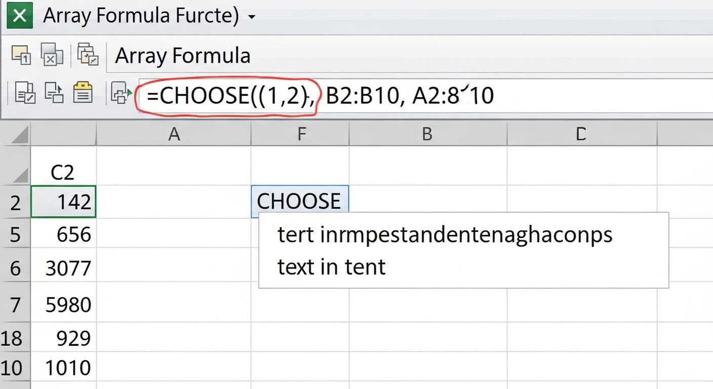Select row header 7
713x389 pixels.
point(14,304)
